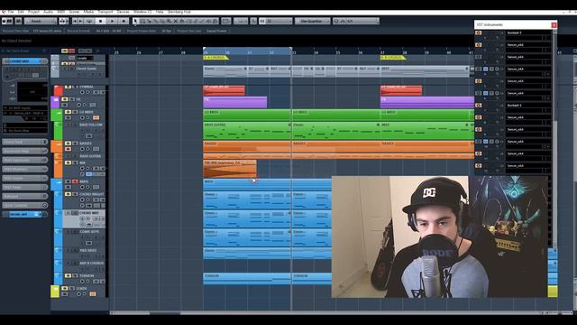Expand the Expression Map inspector section
This screenshot has height=325, width=577.
click(24, 151)
